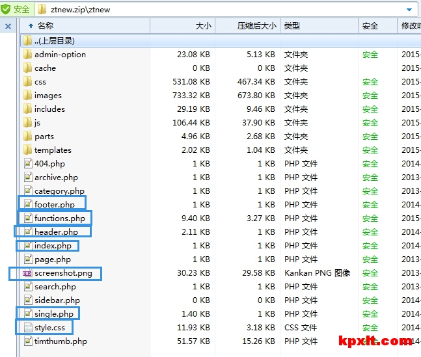This screenshot has width=421, height=357.
Task: Click the ztnew.zip\ztnew path field
Action: click(x=221, y=9)
